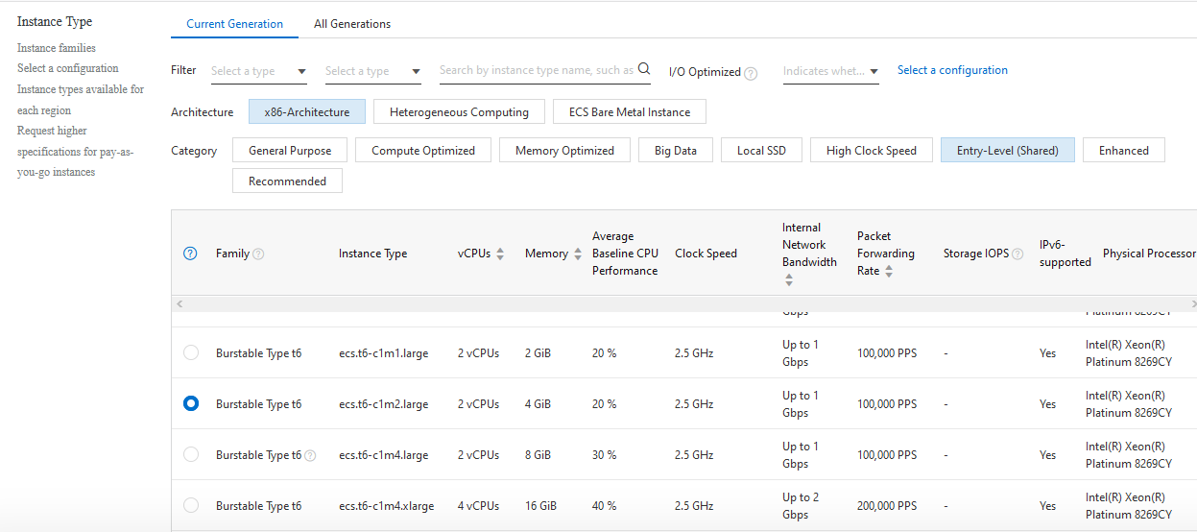
Task: Open I/O Optimized help icon
Action: [x=751, y=73]
